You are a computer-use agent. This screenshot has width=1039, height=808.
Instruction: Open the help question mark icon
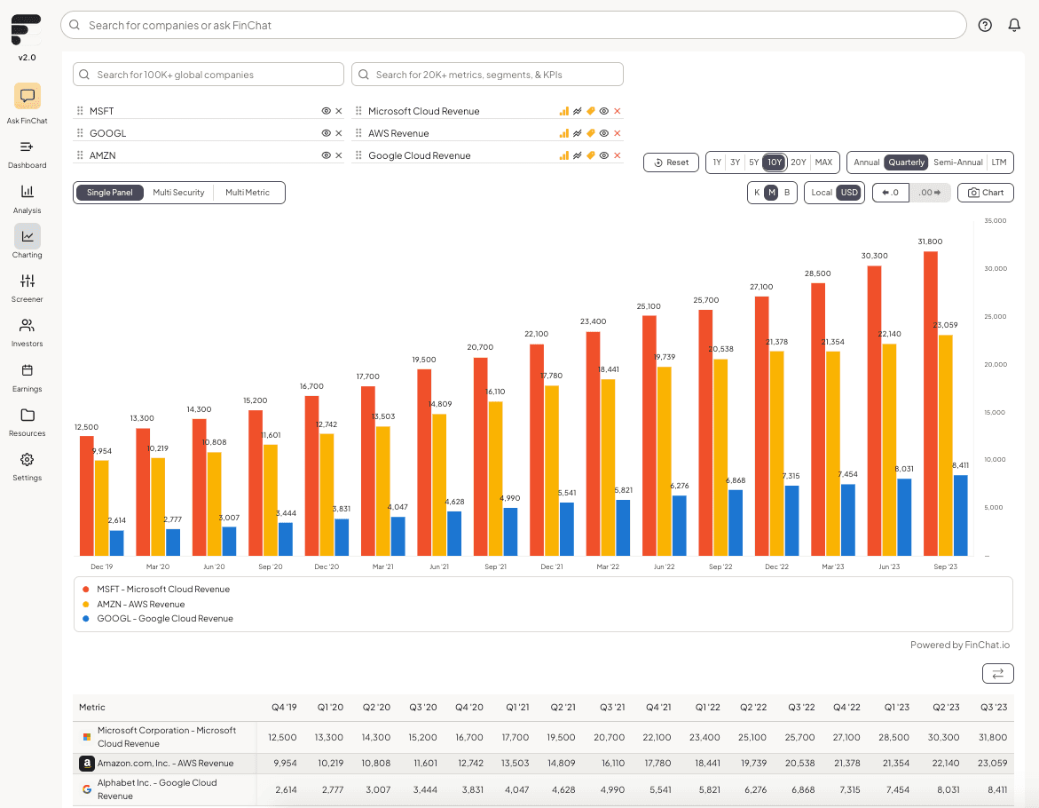(986, 25)
